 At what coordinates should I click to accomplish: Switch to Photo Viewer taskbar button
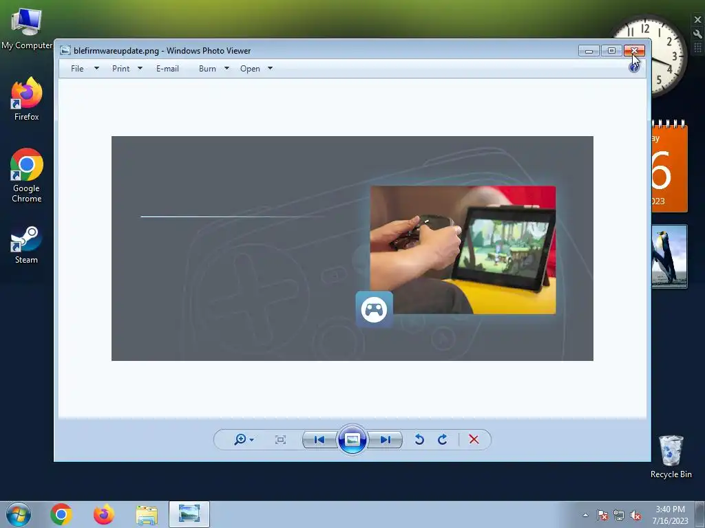pyautogui.click(x=189, y=514)
